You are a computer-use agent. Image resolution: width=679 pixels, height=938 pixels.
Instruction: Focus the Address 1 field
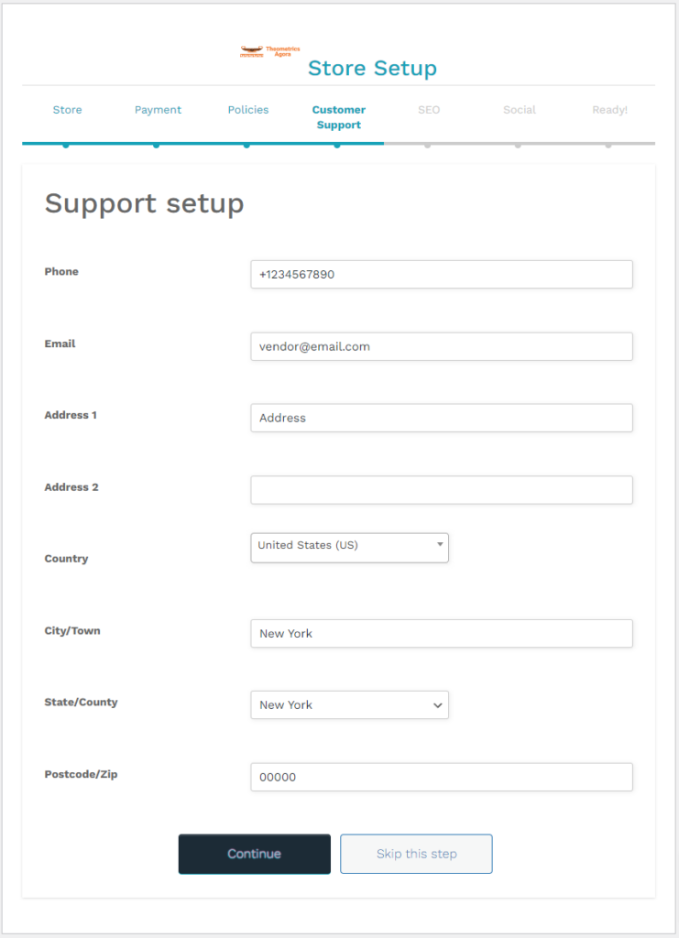point(442,418)
